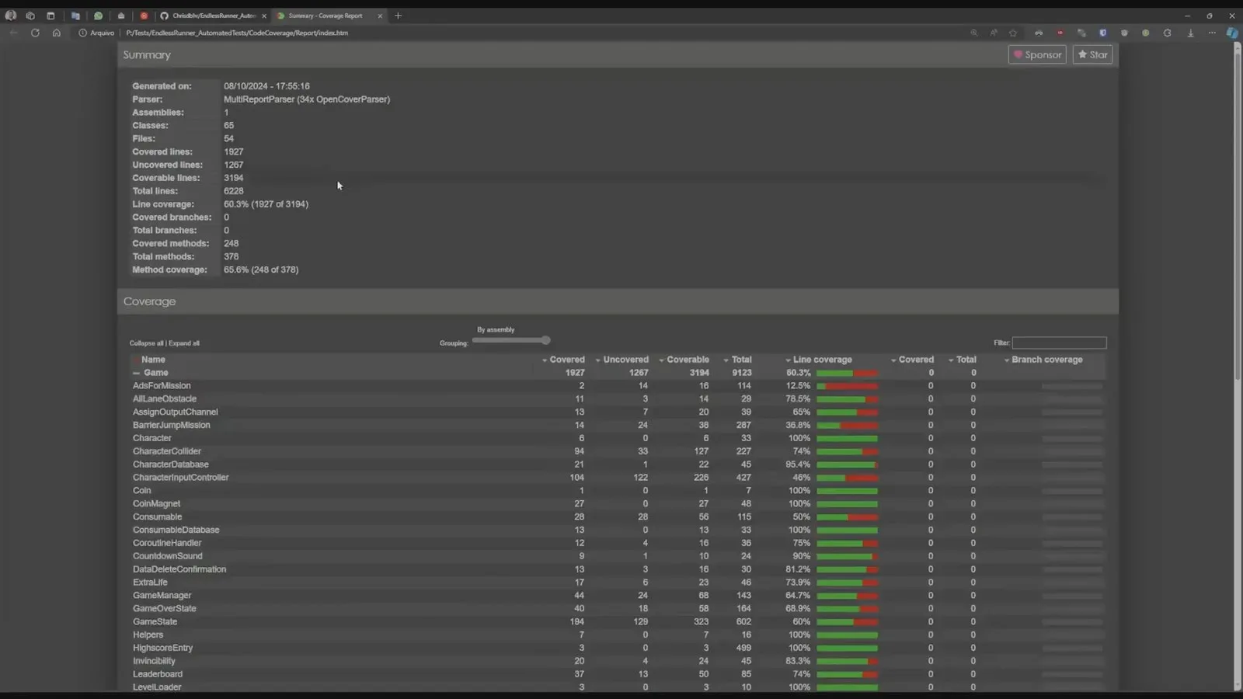Open the CharacterInputController class link
Image resolution: width=1243 pixels, height=699 pixels.
pos(180,478)
